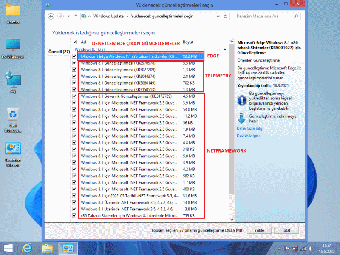Click the Up one level arrow
This screenshot has height=255, width=340.
coord(76,16)
